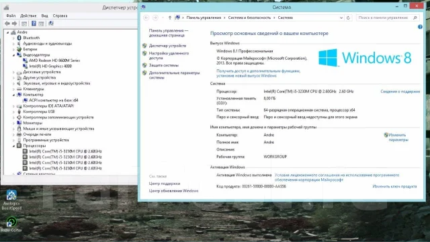
Task: Open Защита системы link
Action: point(164,65)
